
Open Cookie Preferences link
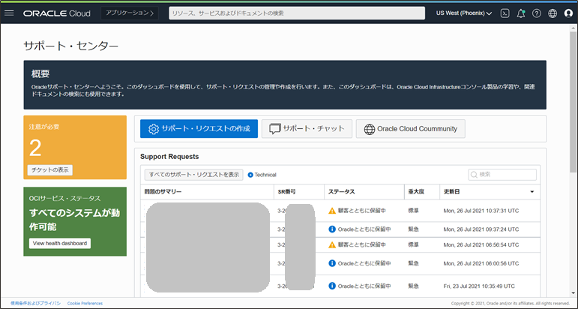[85, 304]
